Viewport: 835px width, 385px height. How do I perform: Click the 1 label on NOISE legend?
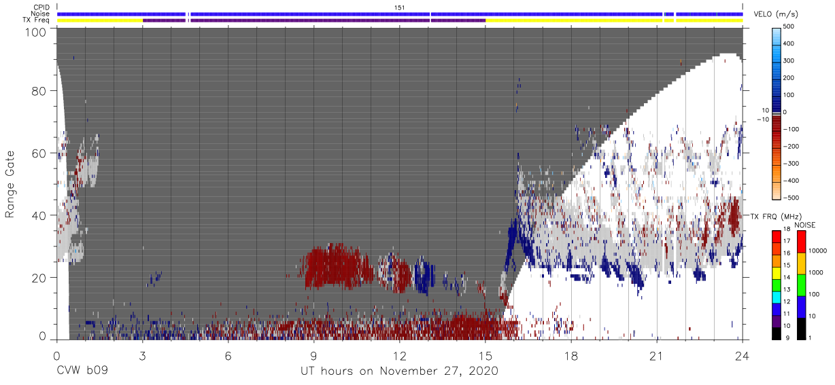pos(810,338)
